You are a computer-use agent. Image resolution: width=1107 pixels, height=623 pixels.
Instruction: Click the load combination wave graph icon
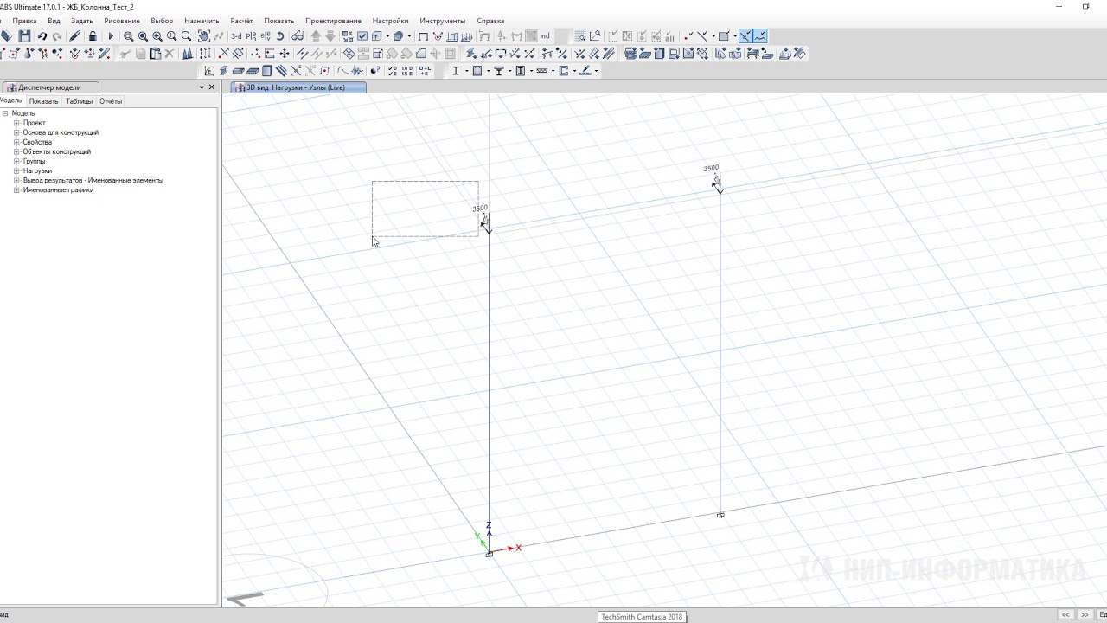tap(342, 71)
